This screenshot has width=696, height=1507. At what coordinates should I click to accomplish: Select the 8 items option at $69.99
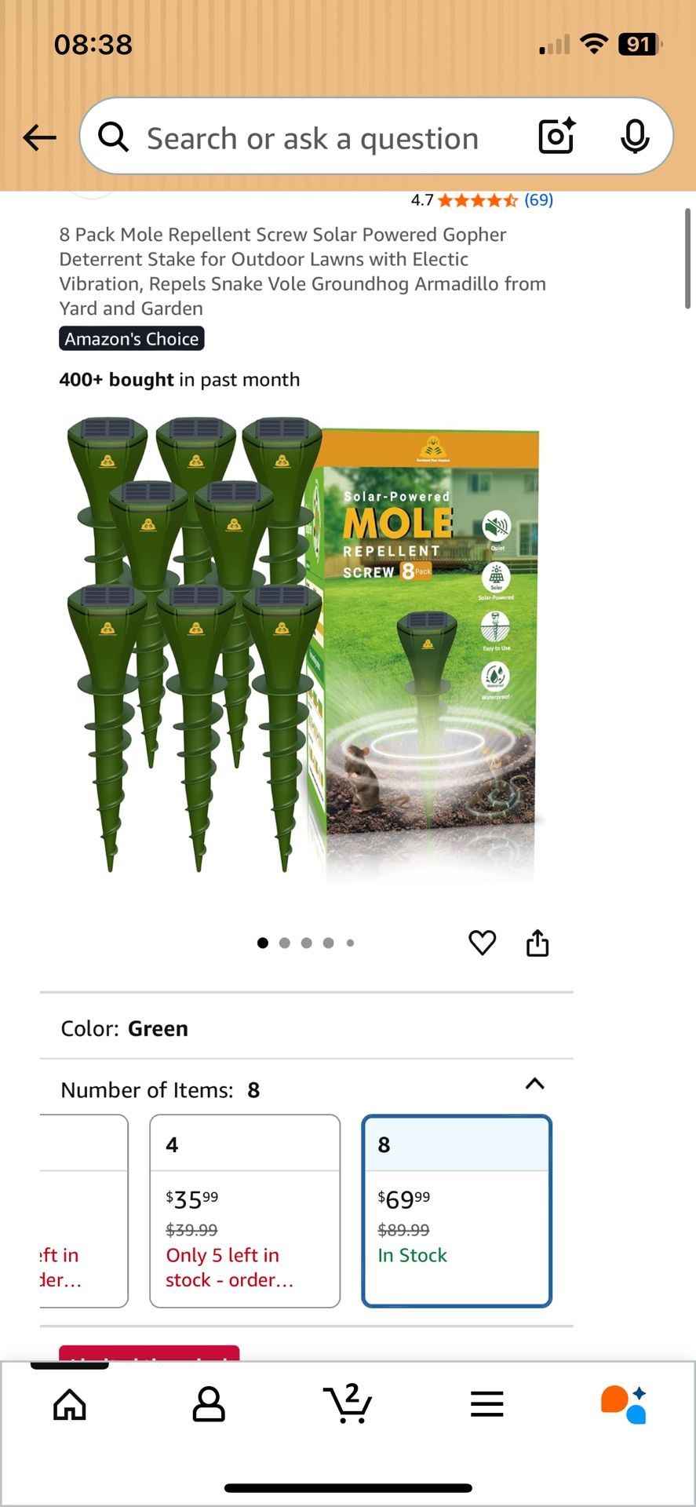457,1211
